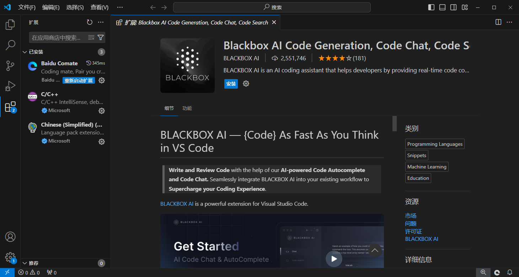Open the Accounts icon in activity bar
The image size is (519, 277).
(10, 237)
